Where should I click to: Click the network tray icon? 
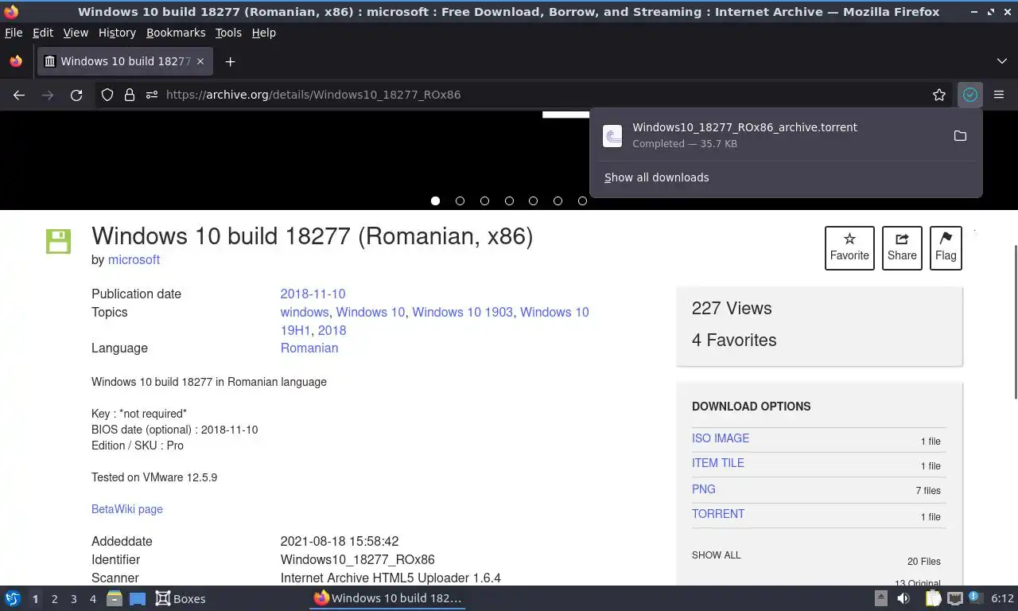pos(955,598)
